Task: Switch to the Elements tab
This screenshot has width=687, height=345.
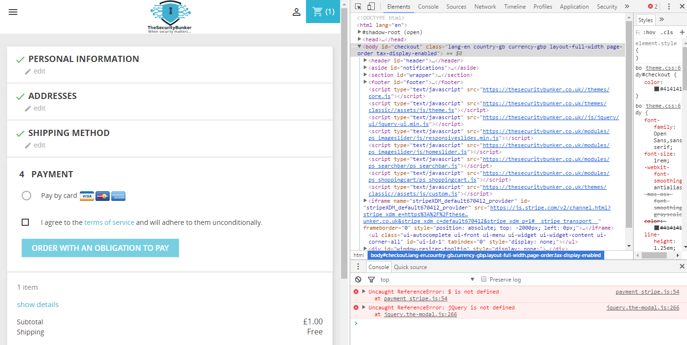Action: click(x=399, y=6)
